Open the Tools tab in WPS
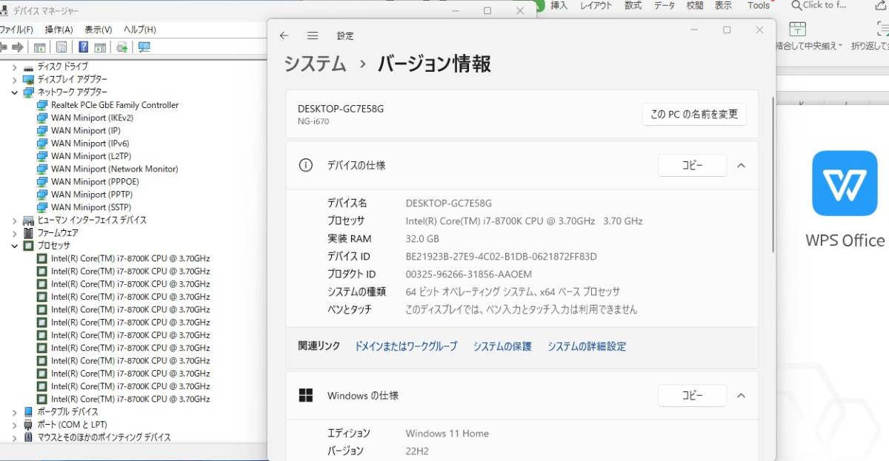889x461 pixels. (759, 5)
